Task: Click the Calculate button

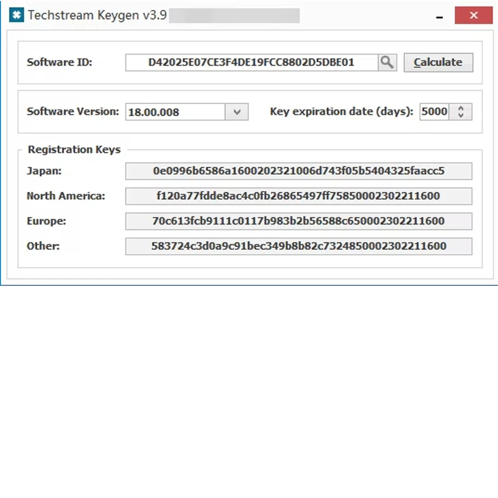Action: [x=438, y=62]
